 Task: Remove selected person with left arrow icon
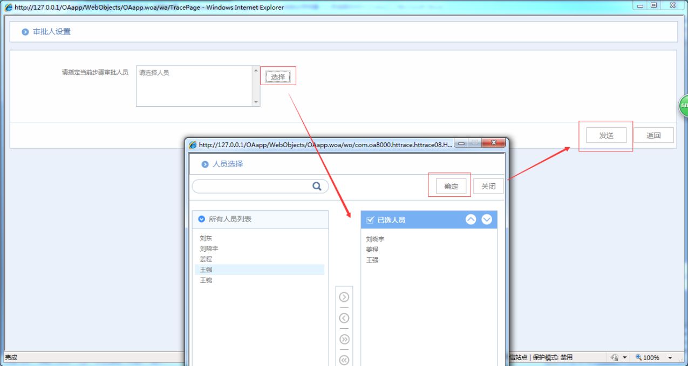344,318
